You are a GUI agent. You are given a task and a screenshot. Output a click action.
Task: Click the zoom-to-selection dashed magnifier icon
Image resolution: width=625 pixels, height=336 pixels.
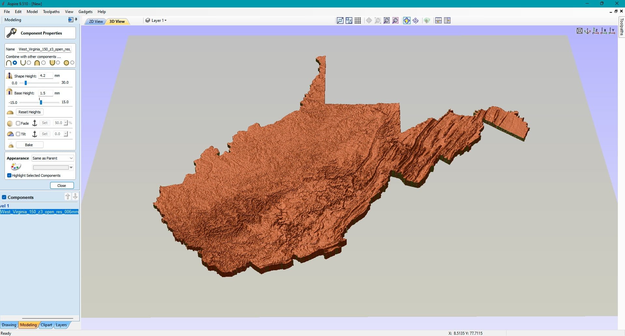395,21
